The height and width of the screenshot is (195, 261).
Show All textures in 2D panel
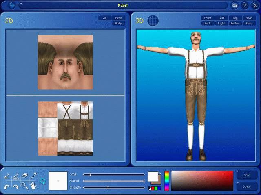[105, 18]
